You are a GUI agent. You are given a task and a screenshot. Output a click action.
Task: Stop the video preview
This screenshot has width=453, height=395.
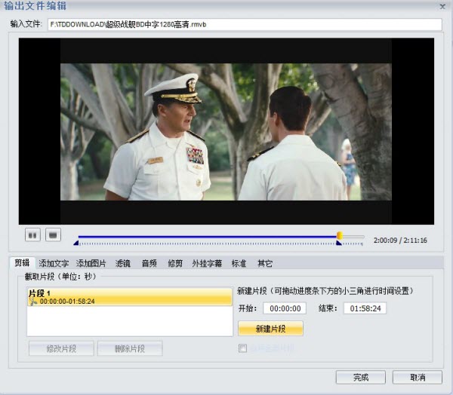tap(53, 235)
